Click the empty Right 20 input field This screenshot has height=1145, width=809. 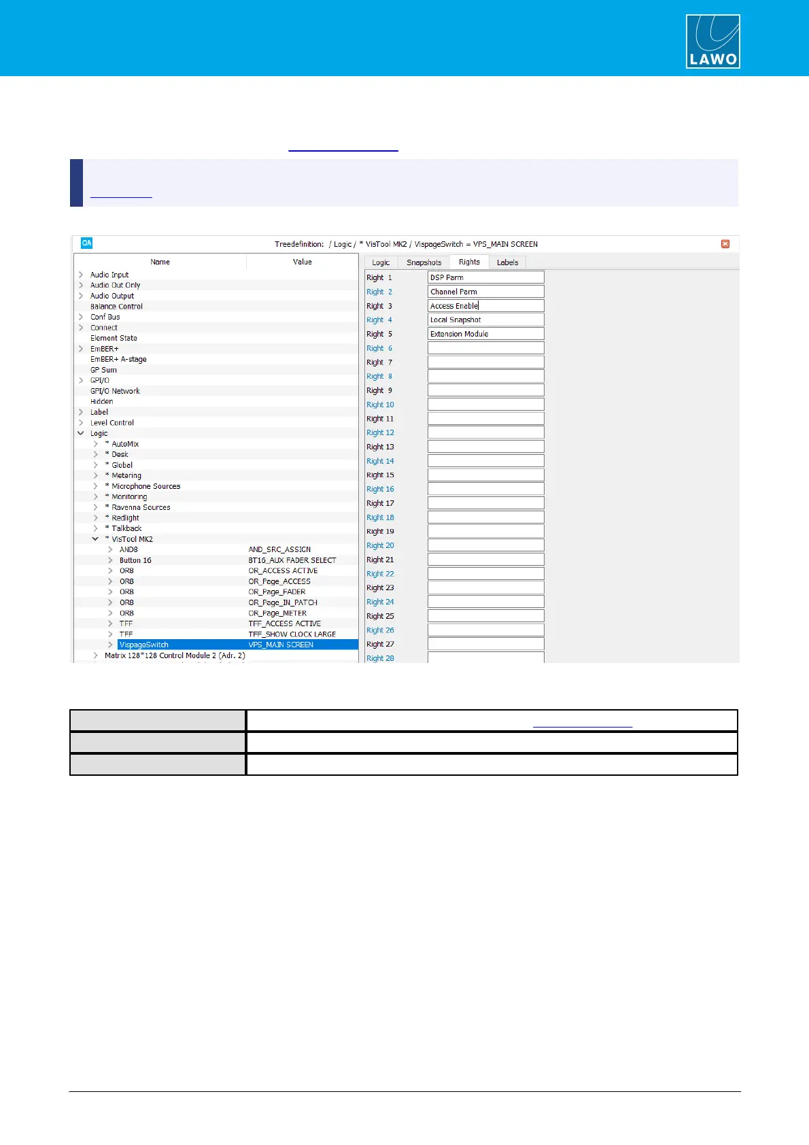485,545
